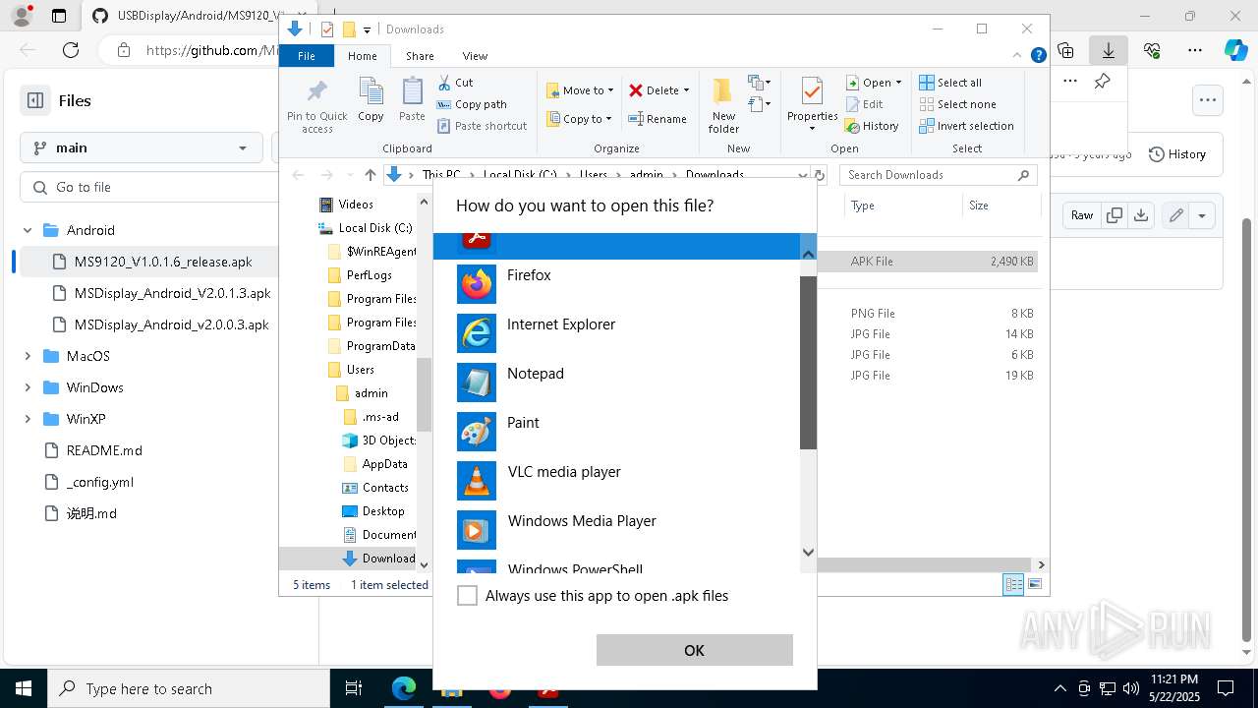
Task: Click the Edge Downloads toolbar icon
Action: coord(1109,50)
